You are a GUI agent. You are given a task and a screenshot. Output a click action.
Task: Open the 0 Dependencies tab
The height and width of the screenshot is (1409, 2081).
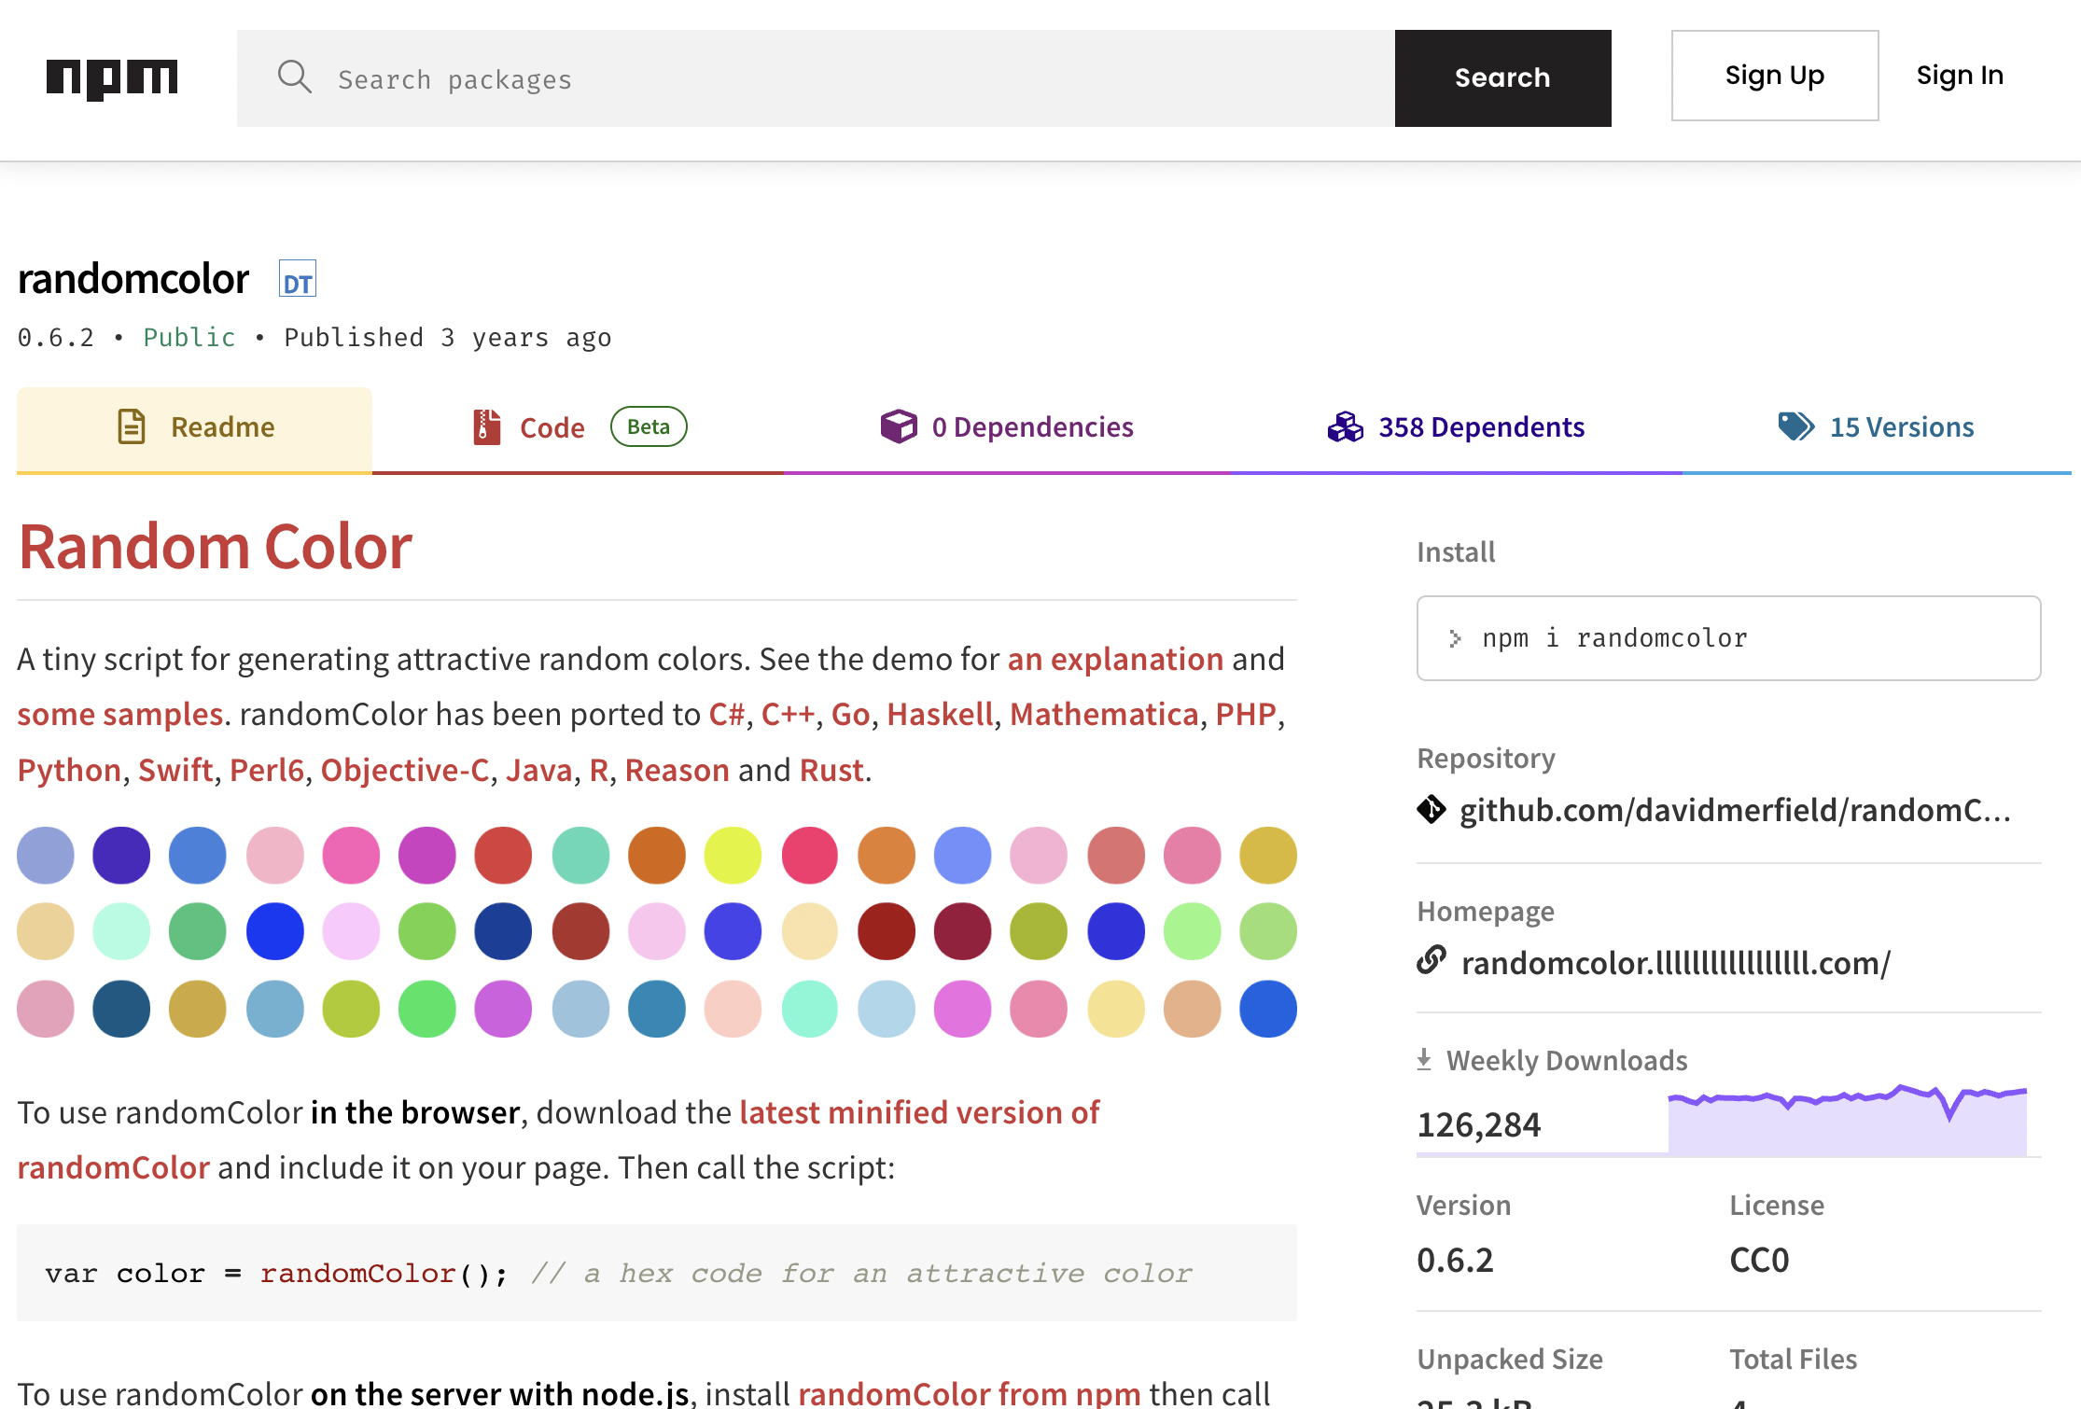point(1032,427)
